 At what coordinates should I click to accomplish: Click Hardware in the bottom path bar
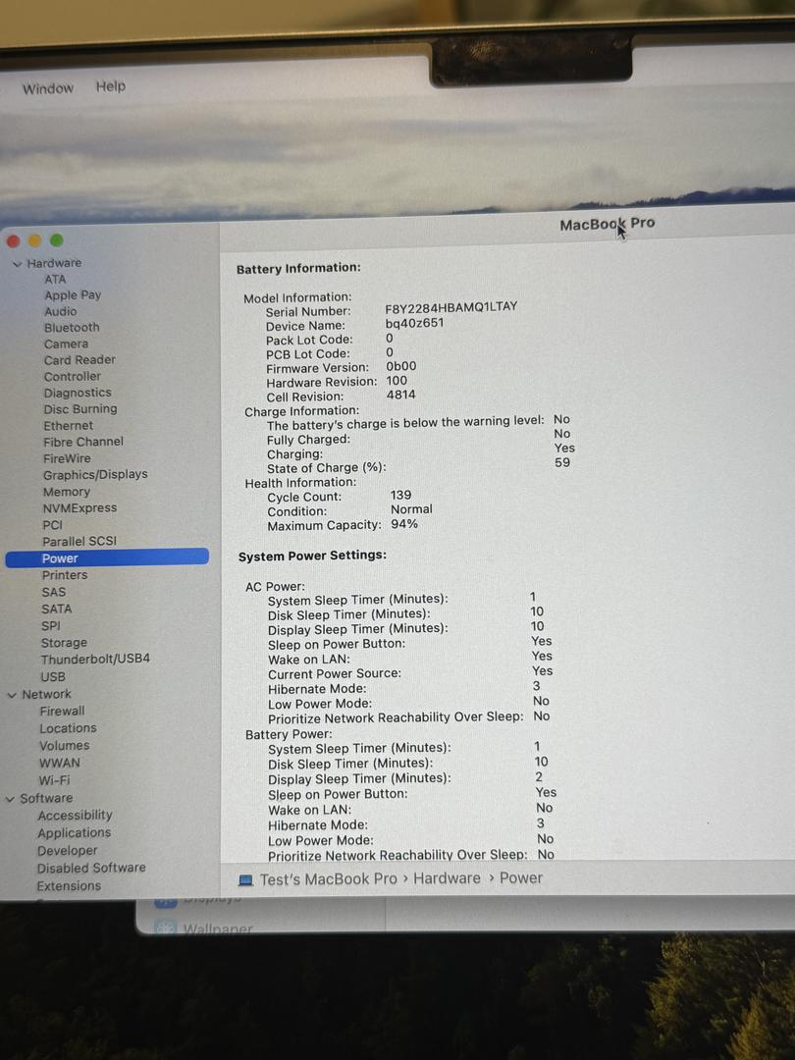447,878
